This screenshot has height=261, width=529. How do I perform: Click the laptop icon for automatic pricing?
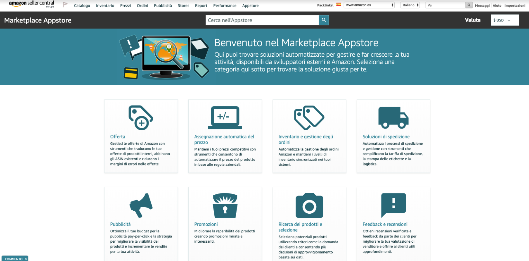(x=225, y=117)
